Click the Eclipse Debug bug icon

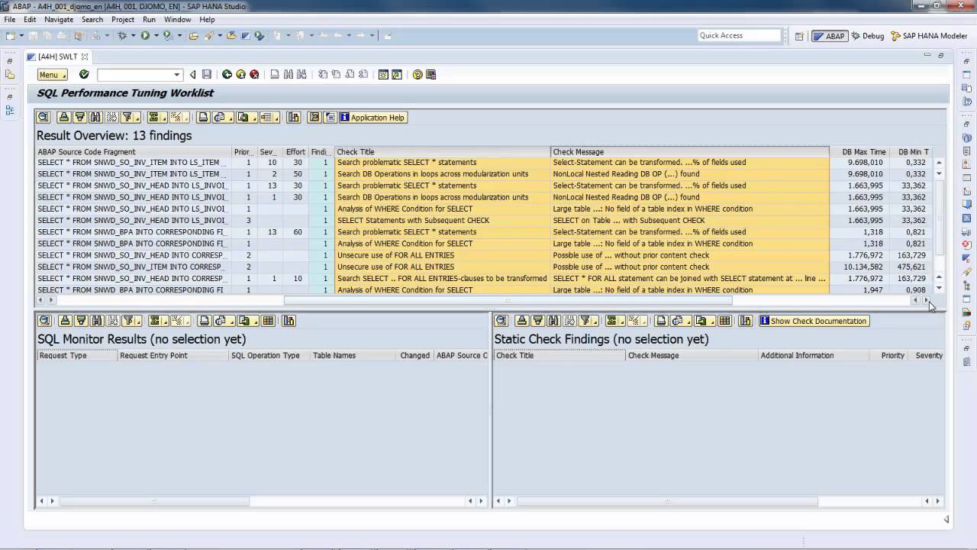click(122, 35)
